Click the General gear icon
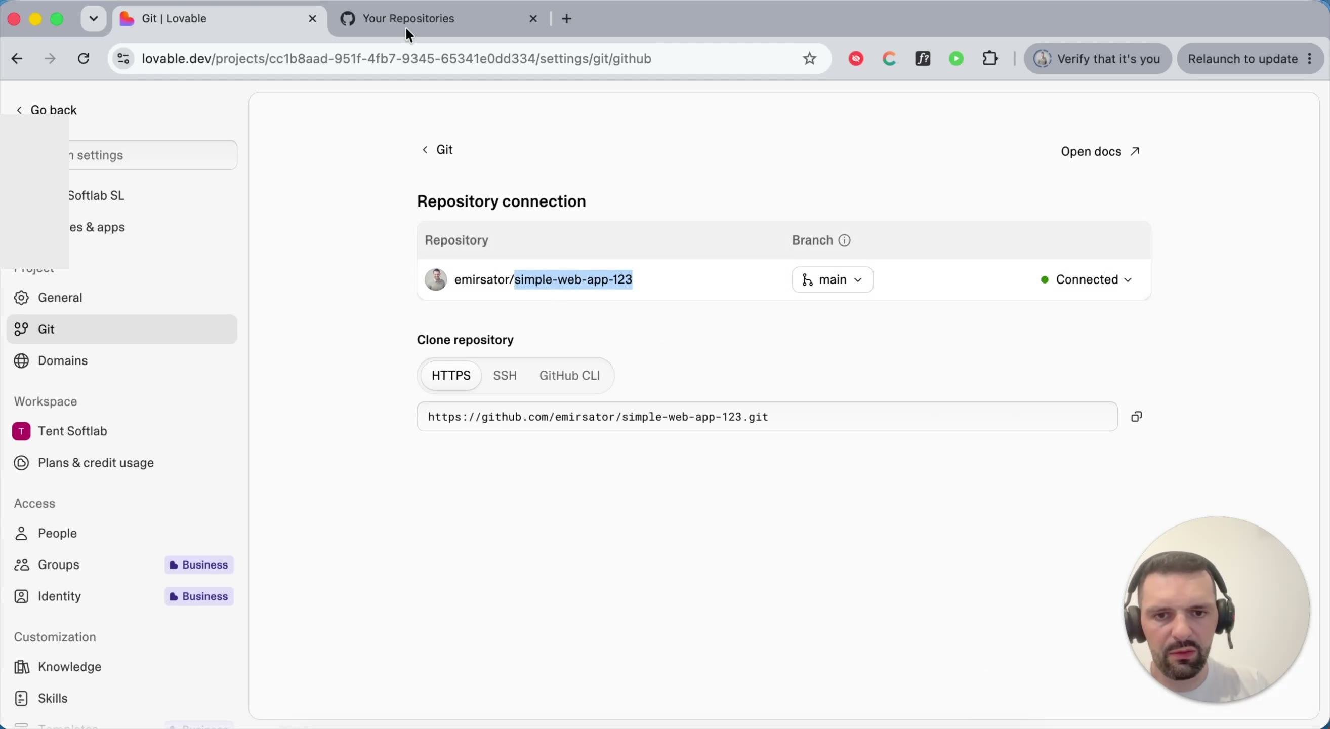 [x=21, y=297]
